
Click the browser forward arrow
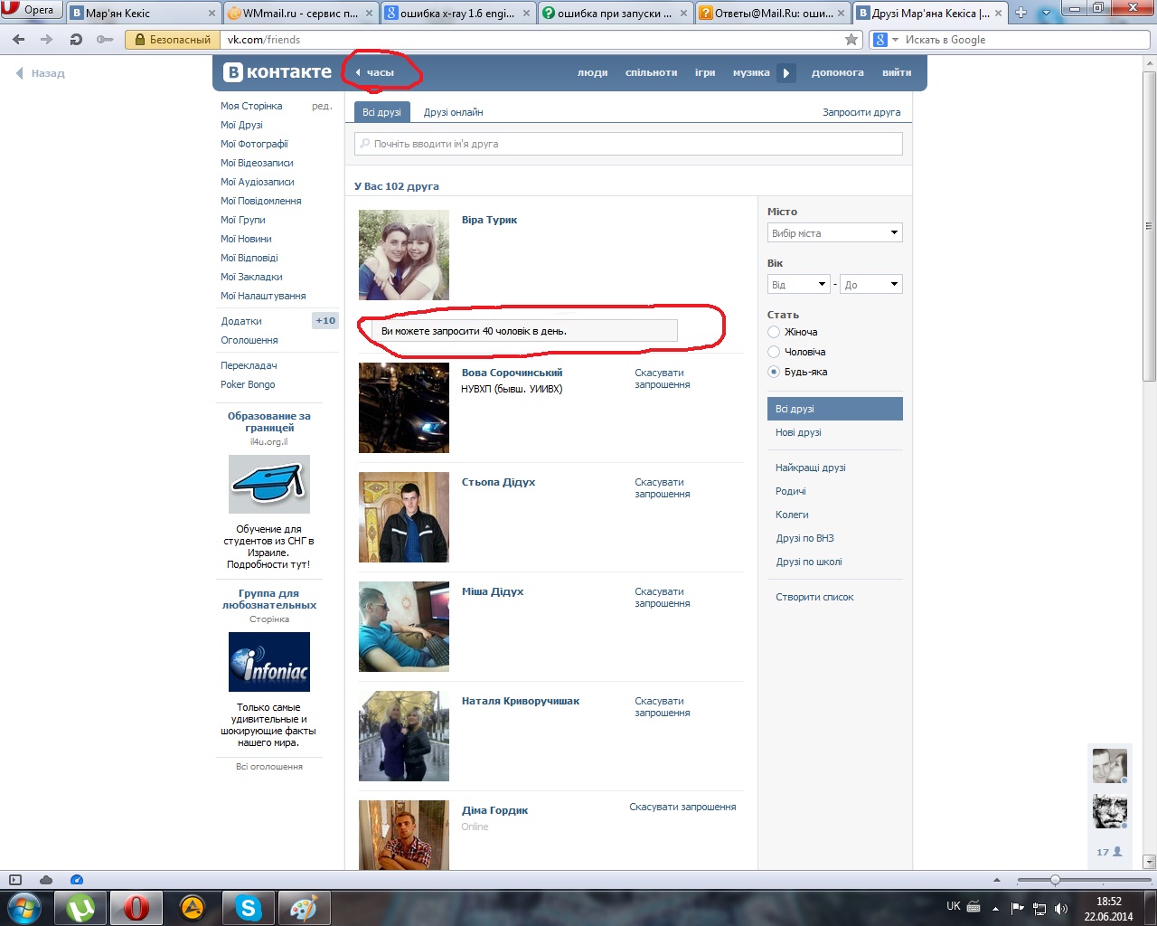coord(47,40)
